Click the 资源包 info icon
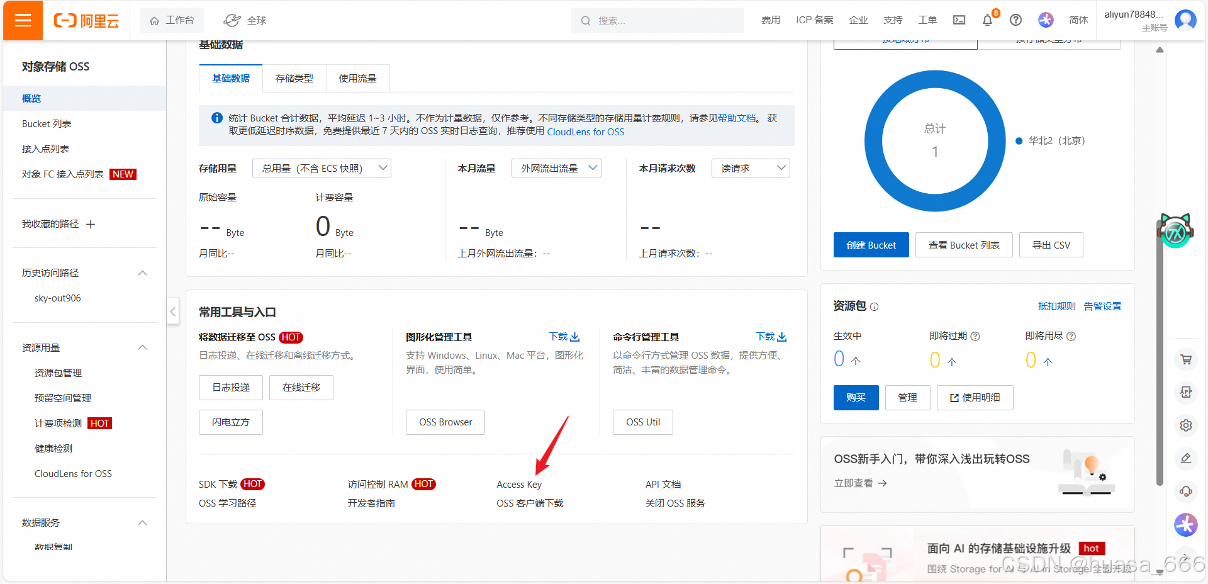This screenshot has width=1208, height=584. click(x=874, y=306)
